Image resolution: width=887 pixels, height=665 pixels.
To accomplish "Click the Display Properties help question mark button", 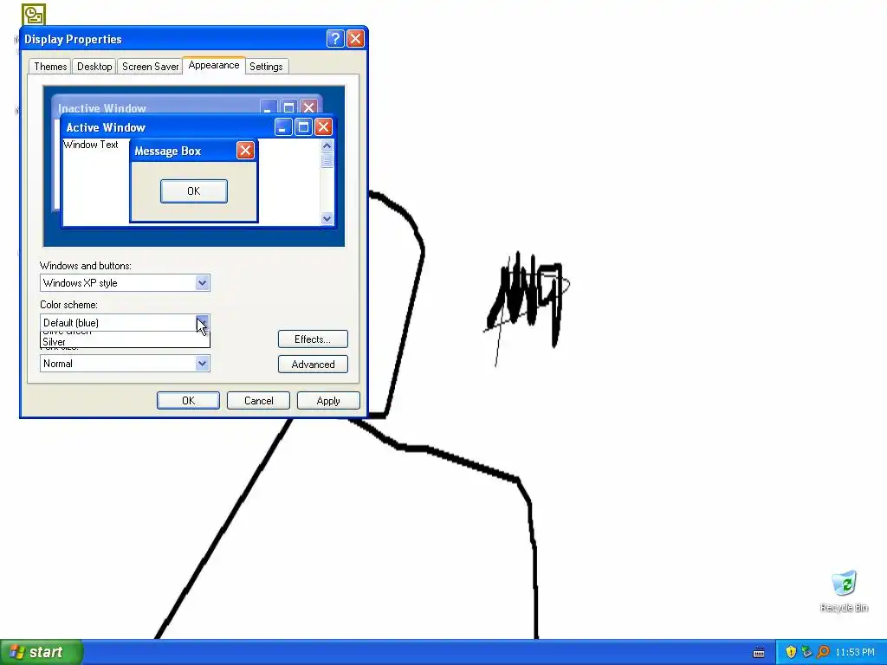I will coord(335,38).
